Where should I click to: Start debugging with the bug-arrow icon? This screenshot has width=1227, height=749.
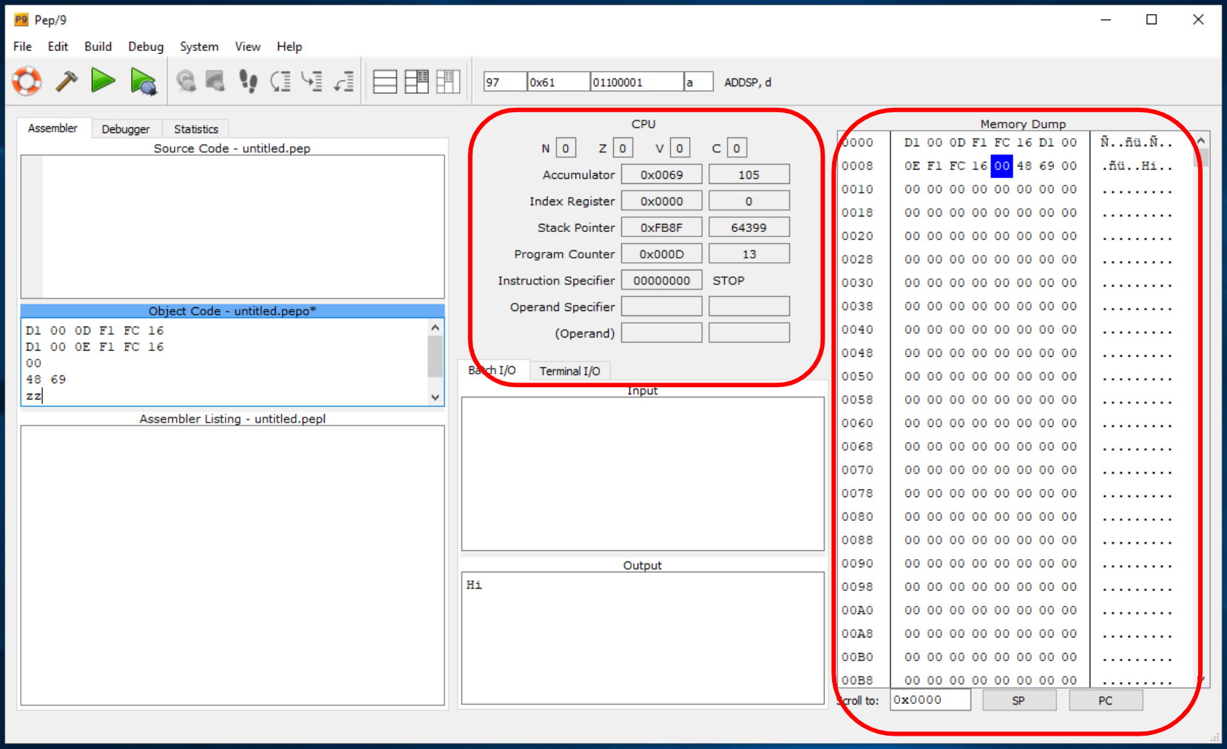143,81
